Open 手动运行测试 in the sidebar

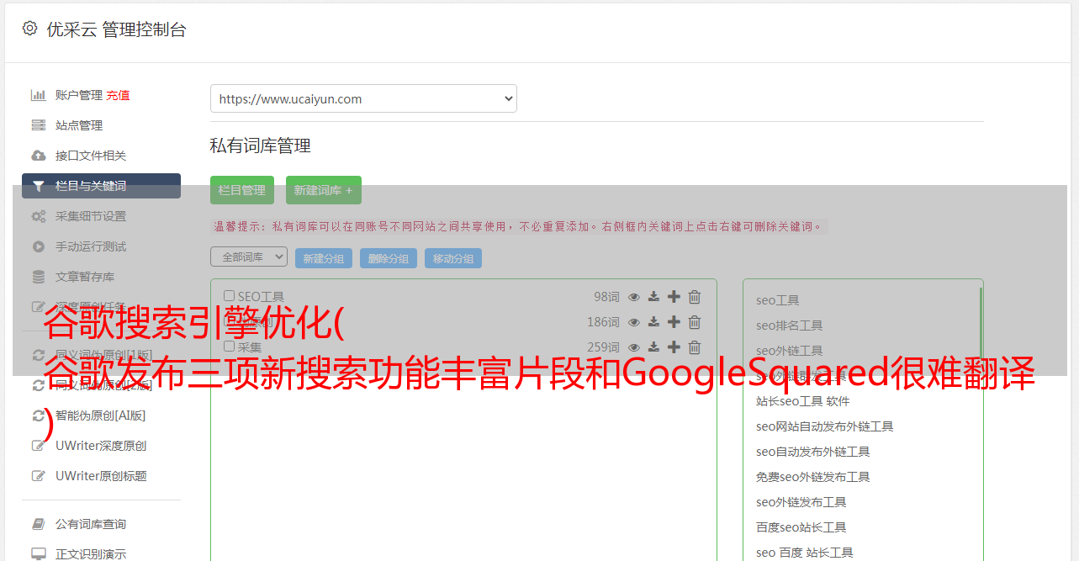click(91, 246)
